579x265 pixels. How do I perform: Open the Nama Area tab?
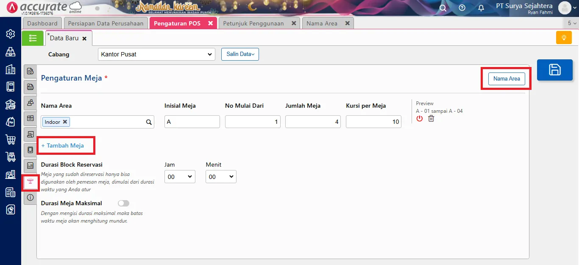click(323, 23)
